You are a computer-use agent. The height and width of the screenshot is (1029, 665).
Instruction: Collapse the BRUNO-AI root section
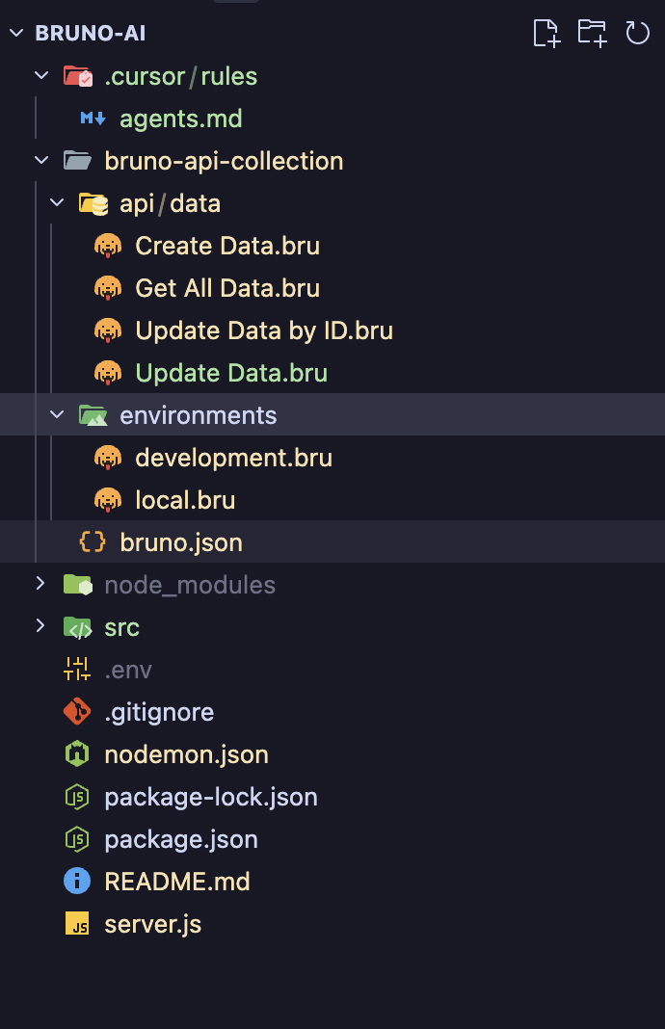16,34
